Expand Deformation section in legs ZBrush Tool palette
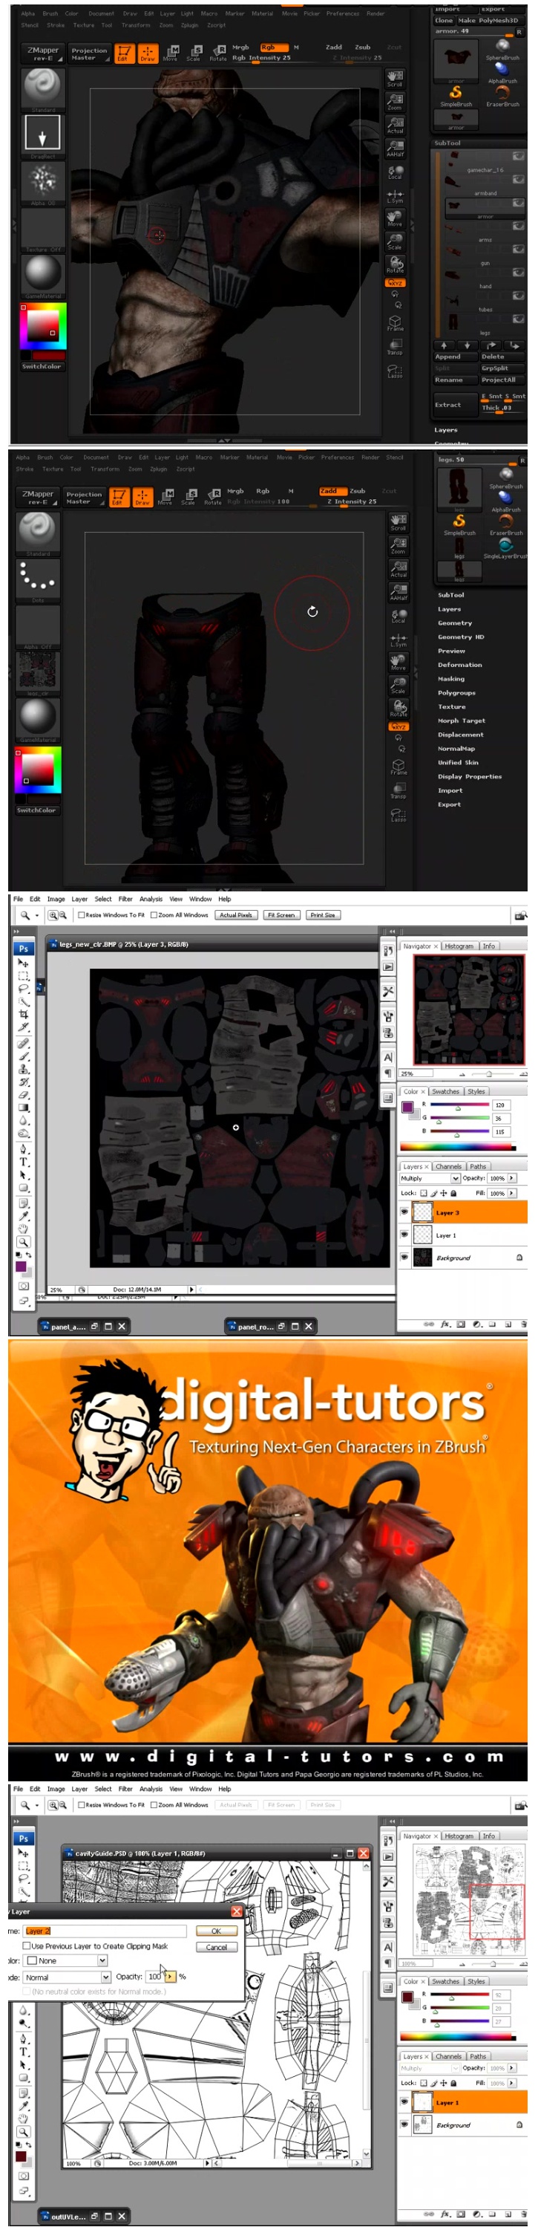 (459, 665)
